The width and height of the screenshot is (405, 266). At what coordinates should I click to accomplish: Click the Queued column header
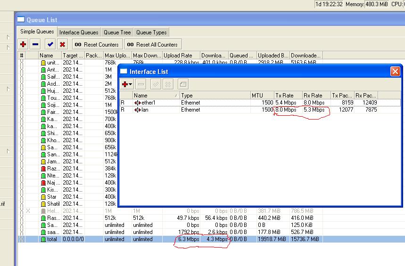(243, 56)
